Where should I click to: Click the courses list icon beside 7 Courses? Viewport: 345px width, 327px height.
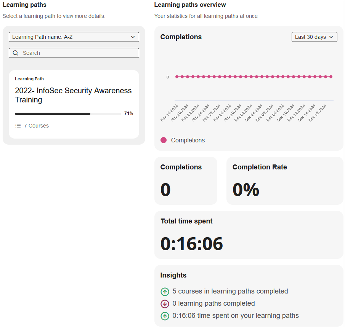click(x=18, y=126)
